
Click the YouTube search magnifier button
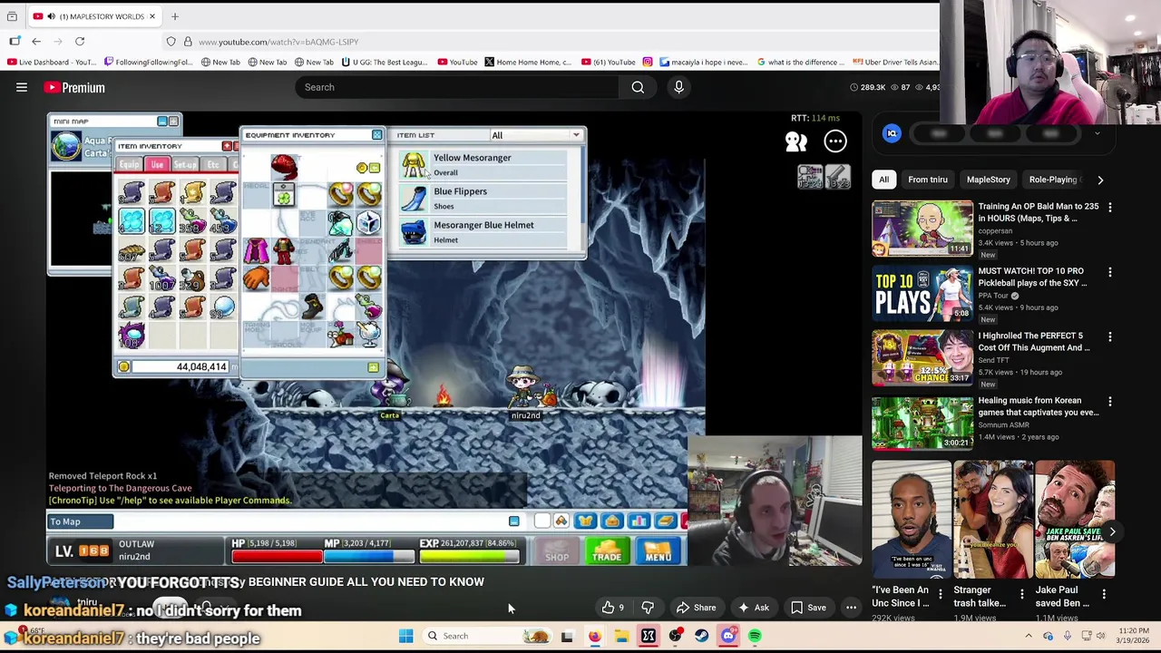[x=638, y=87]
